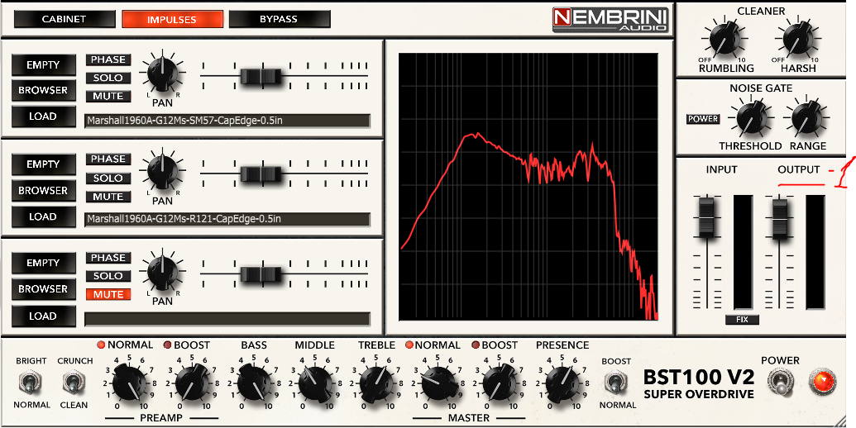Viewport: 856px width, 428px height.
Task: Click the PRESENCE knob
Action: click(x=562, y=382)
